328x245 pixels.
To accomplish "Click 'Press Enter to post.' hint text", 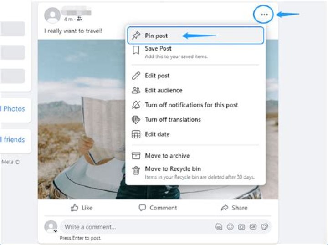I will click(80, 238).
